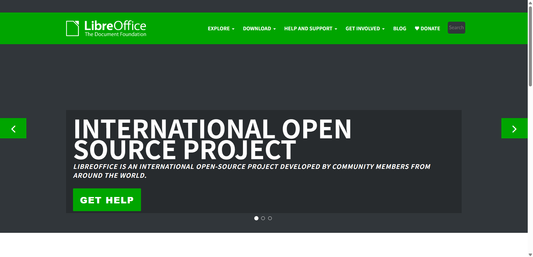Click the caret arrow beside Get Involved
The width and height of the screenshot is (533, 257).
[x=383, y=29]
